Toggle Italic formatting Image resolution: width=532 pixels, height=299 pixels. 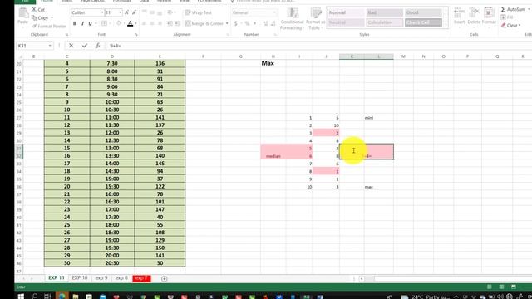click(82, 23)
